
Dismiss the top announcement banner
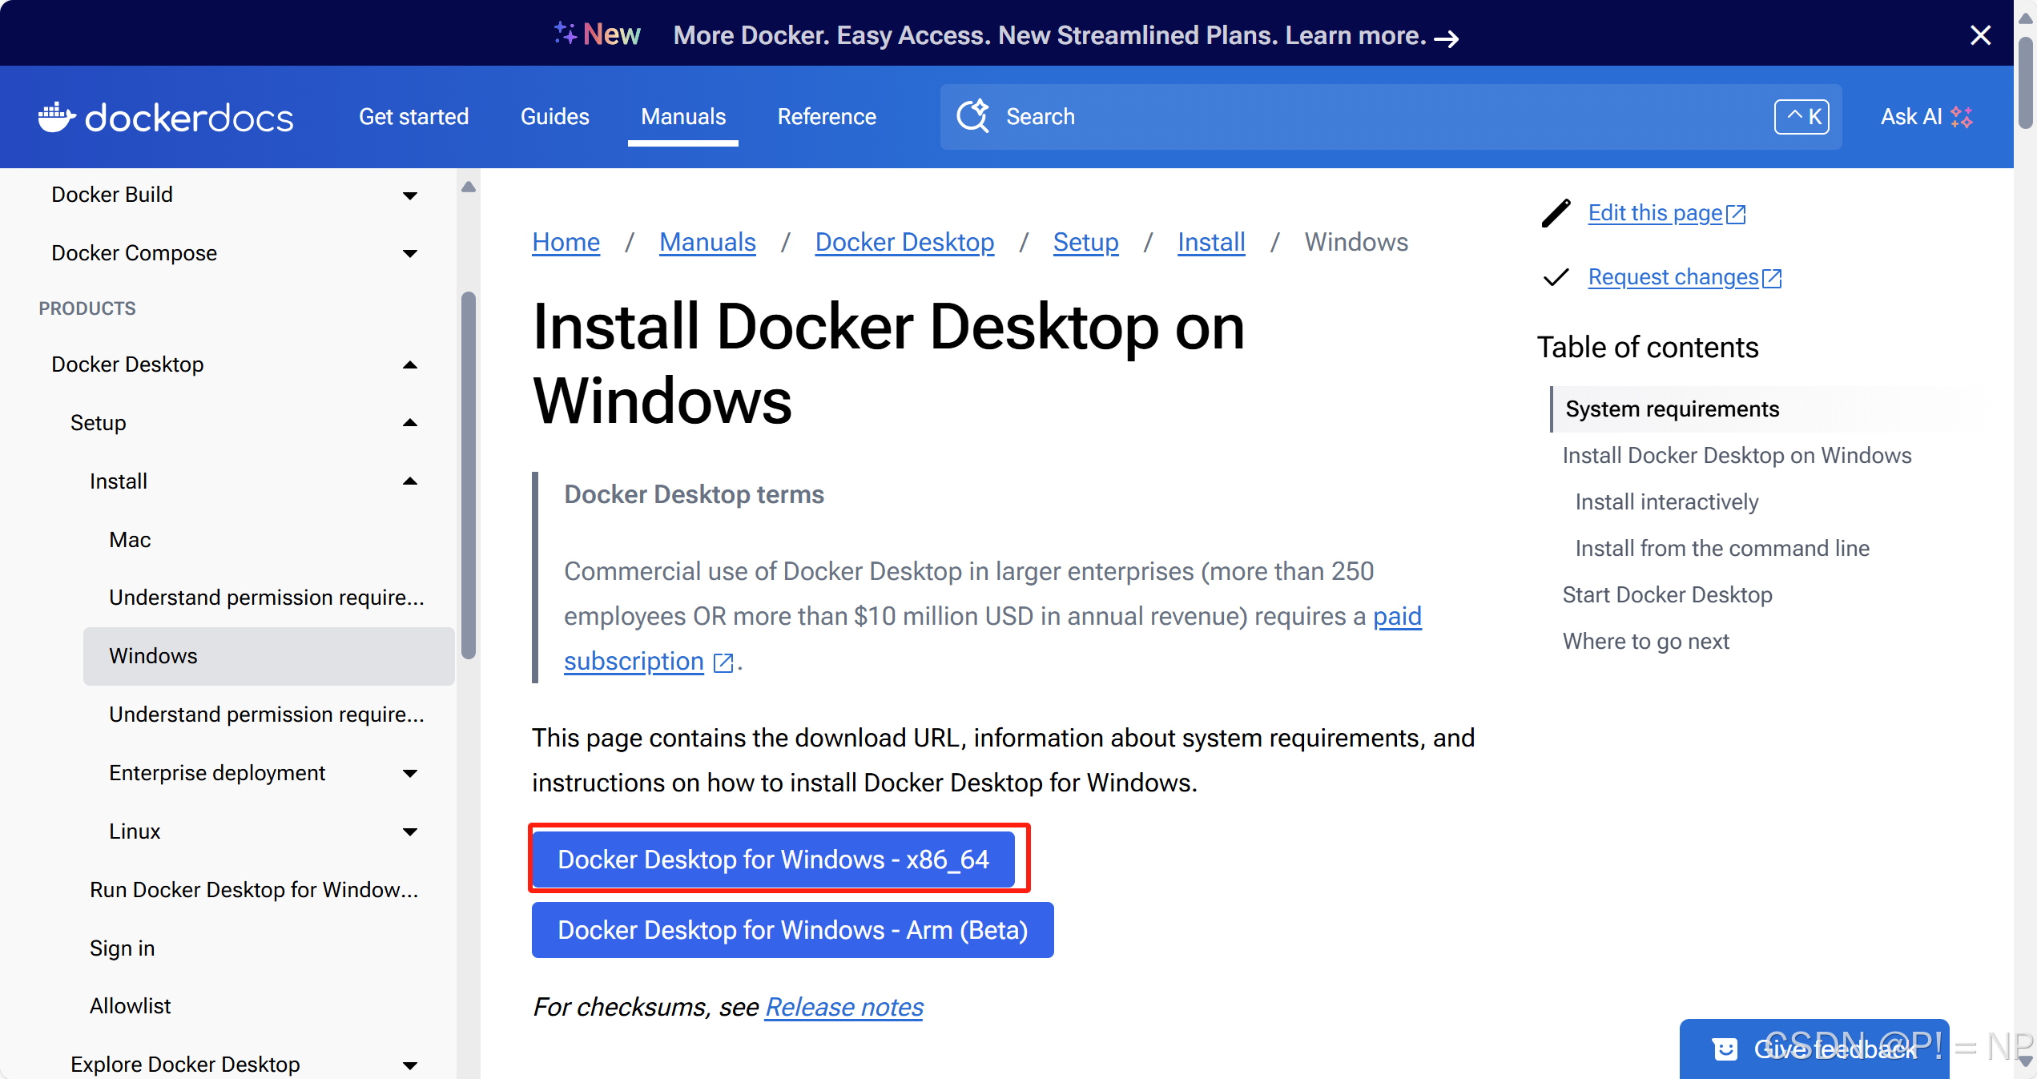click(1980, 35)
